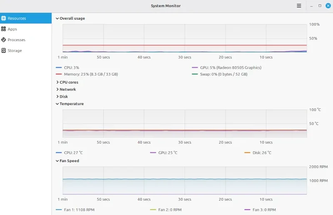
Task: Click the 'Fan 3: 0 RPM' label
Action: (264, 210)
